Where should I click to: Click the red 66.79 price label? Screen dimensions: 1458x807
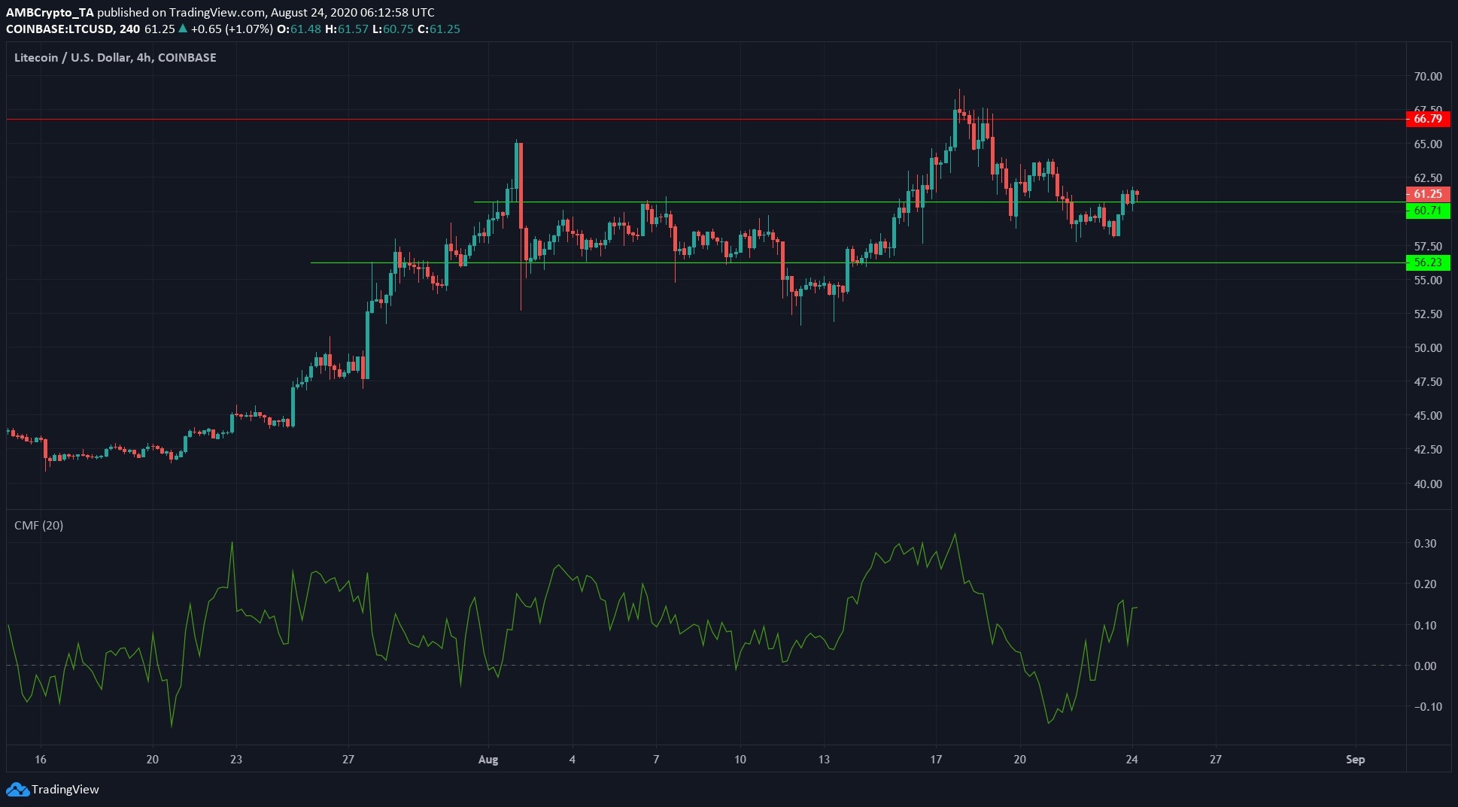pos(1427,119)
